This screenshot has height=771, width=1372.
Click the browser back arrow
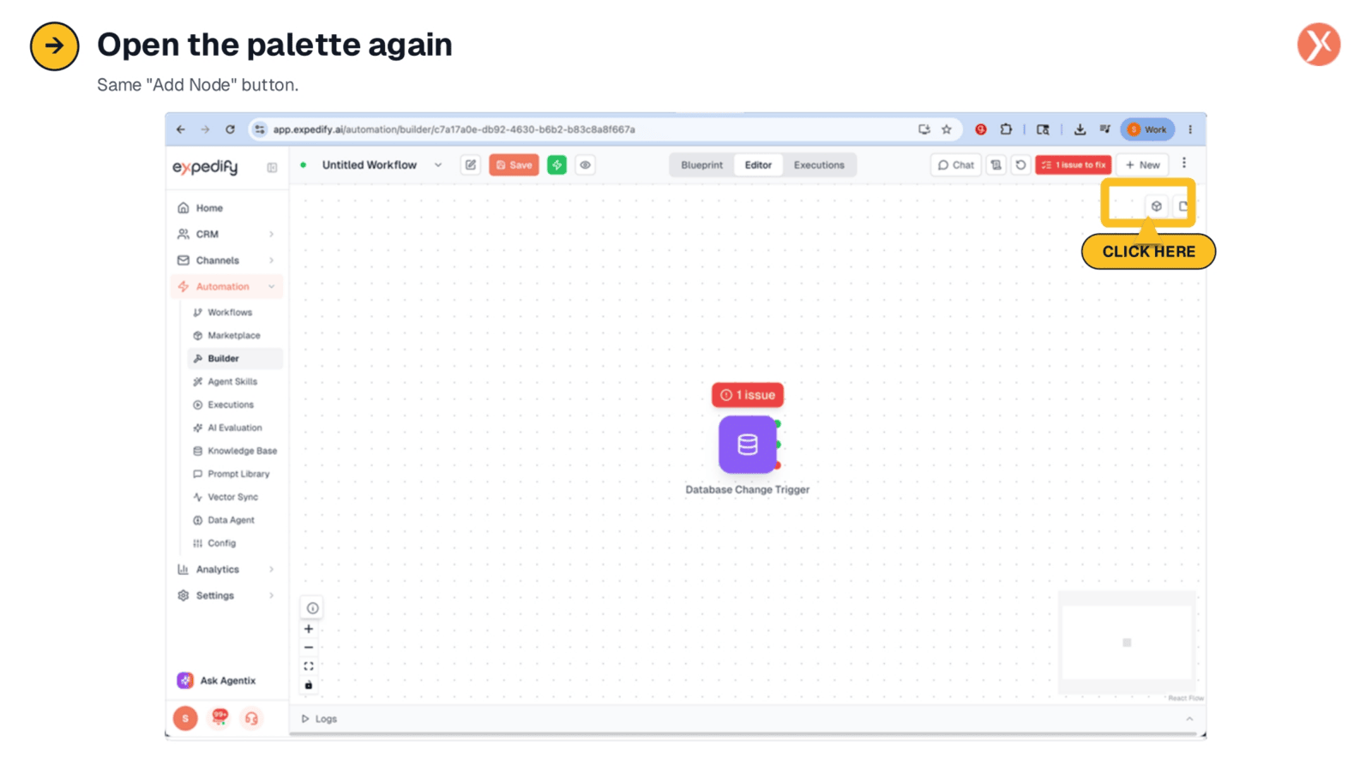pyautogui.click(x=181, y=129)
